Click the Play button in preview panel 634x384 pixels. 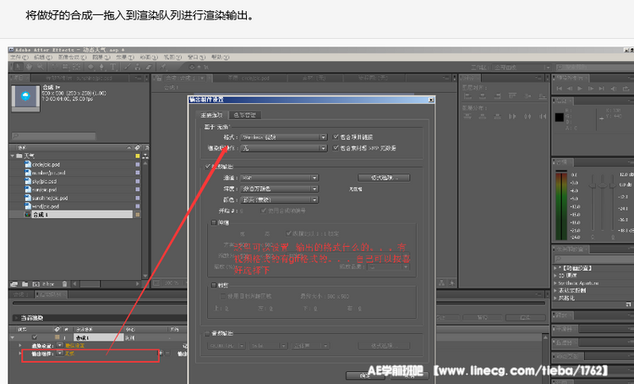click(x=580, y=88)
